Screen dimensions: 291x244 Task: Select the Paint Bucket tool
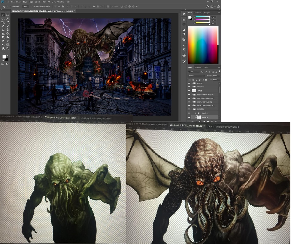click(x=8, y=33)
